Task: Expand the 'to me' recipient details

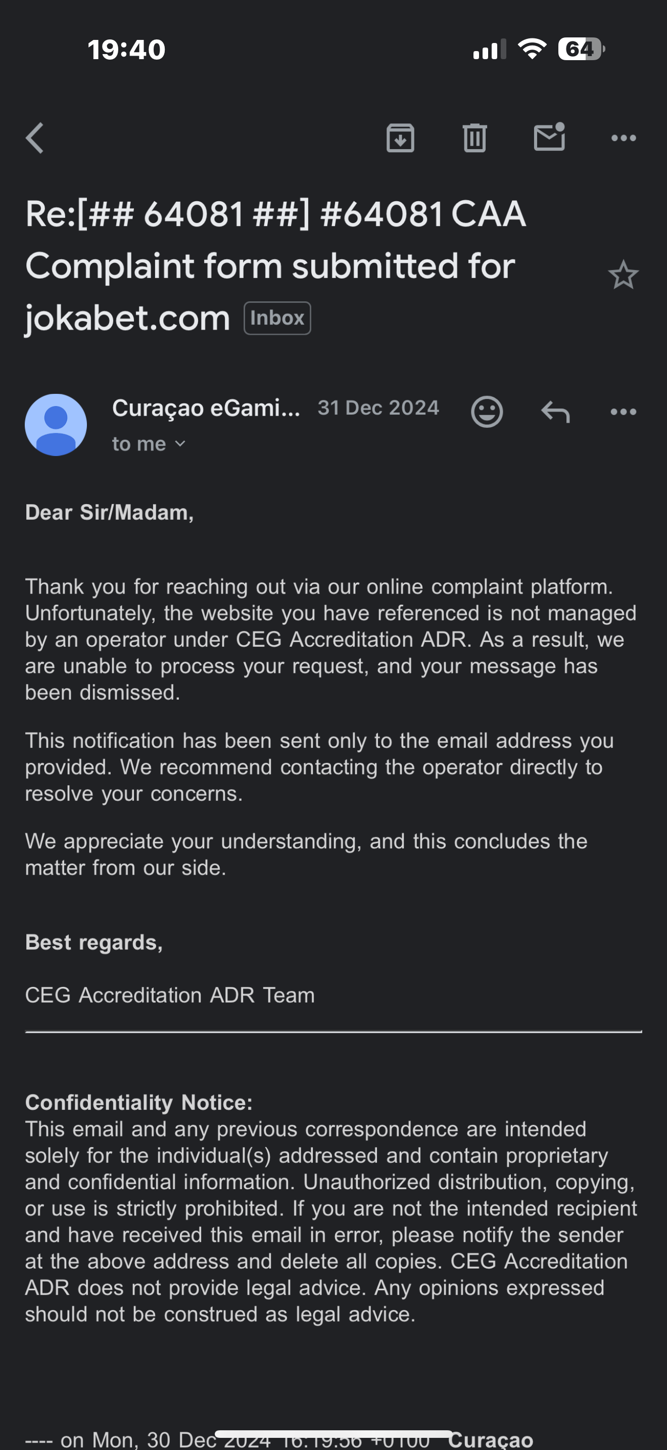Action: 149,444
